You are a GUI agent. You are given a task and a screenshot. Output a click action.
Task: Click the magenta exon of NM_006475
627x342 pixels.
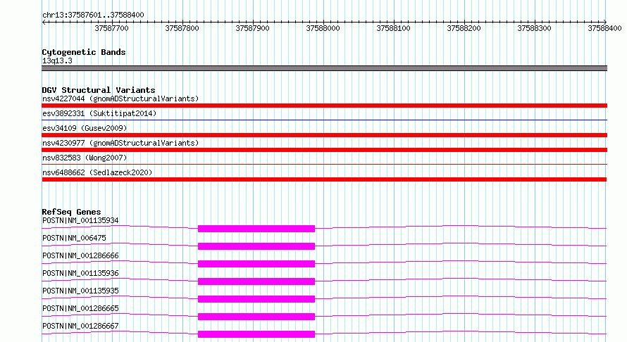(x=256, y=246)
